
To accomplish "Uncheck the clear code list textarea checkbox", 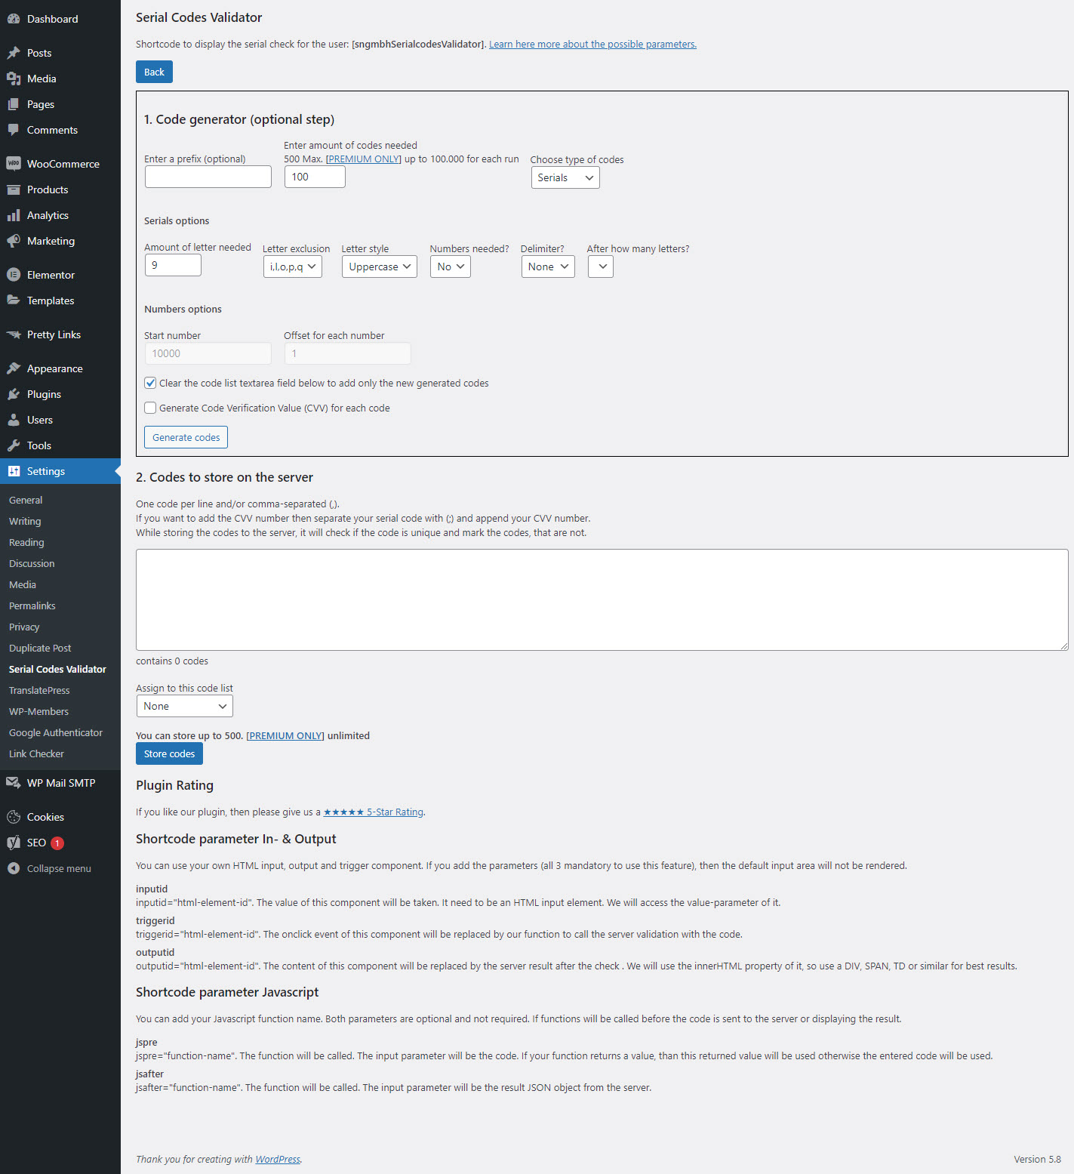I will [150, 383].
